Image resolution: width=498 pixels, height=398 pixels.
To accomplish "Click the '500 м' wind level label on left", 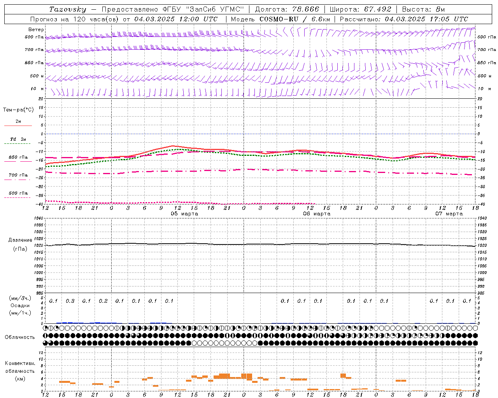I will point(37,76).
